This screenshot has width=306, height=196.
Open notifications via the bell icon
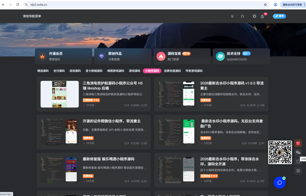tap(262, 16)
